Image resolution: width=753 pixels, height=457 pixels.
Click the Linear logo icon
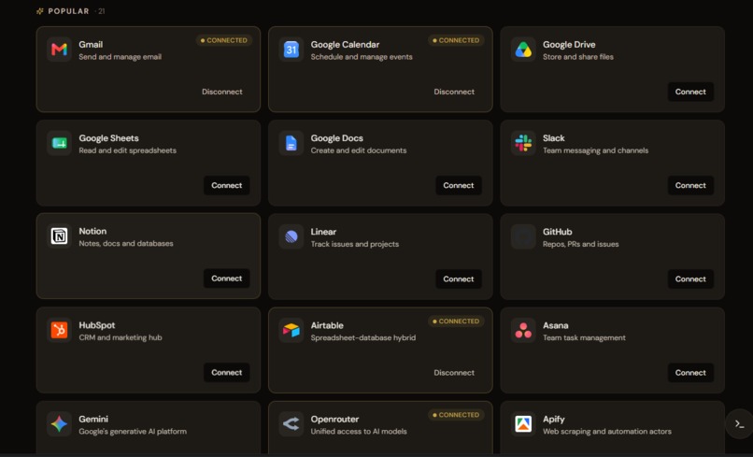[x=291, y=236]
